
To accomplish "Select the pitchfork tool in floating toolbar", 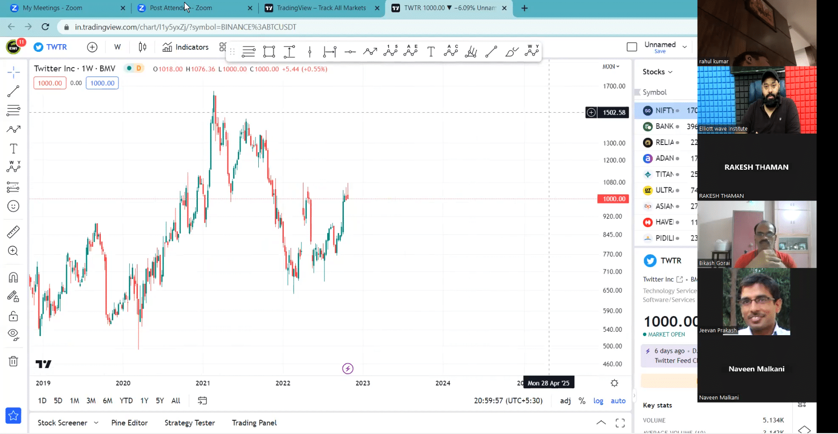I will coord(471,51).
